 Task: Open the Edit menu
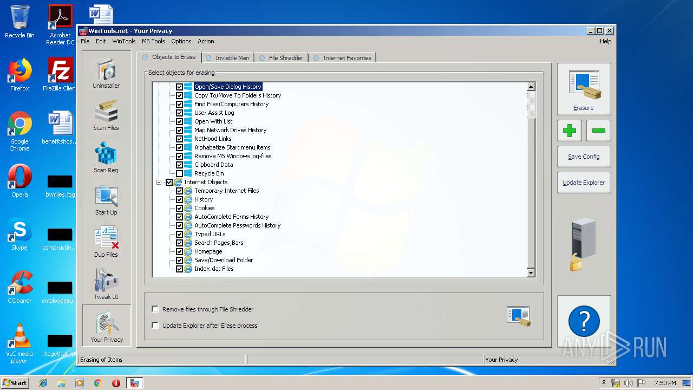click(x=101, y=41)
